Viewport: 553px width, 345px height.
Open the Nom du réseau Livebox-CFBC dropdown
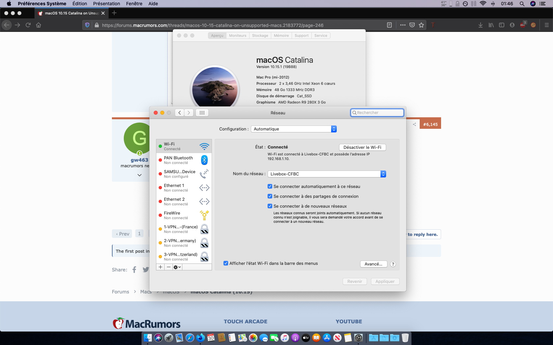point(327,174)
